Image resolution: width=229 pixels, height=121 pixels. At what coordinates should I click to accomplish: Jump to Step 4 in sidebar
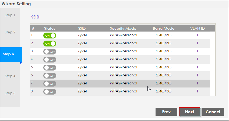[x=10, y=76]
